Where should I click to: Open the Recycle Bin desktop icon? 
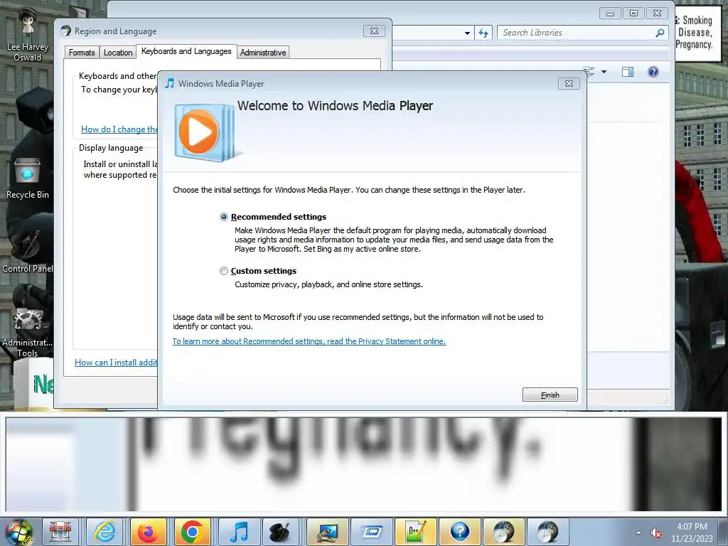[28, 178]
